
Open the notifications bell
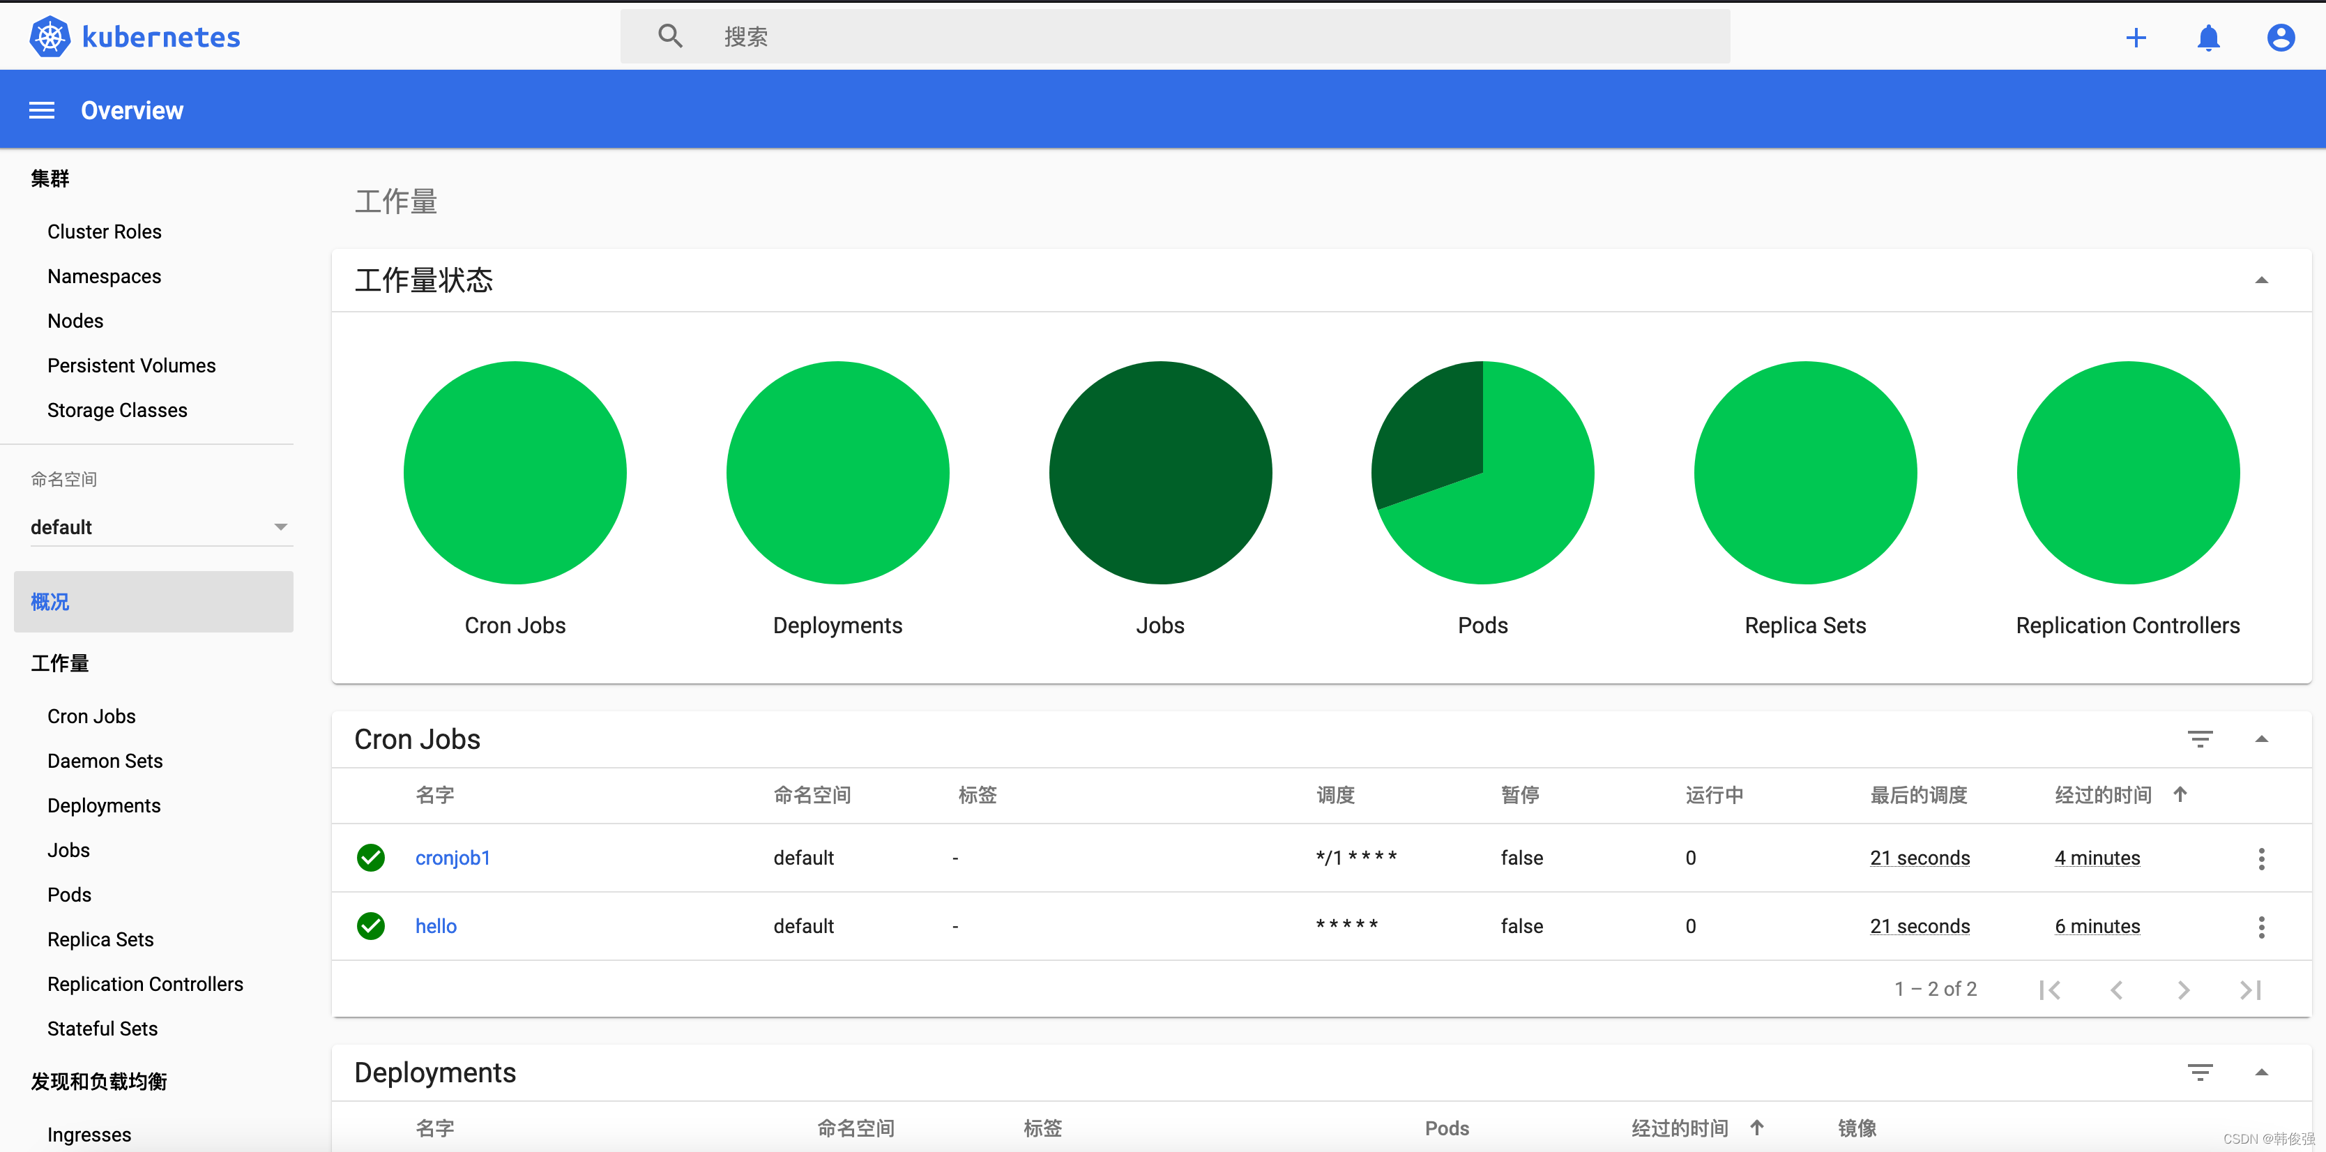(x=2209, y=37)
